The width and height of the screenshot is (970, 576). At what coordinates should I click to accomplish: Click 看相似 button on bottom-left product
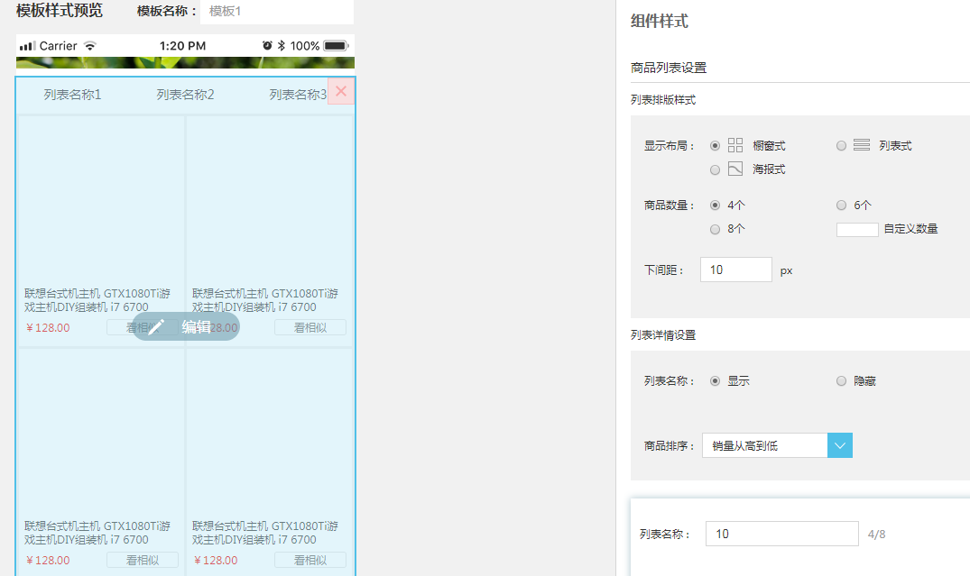coord(143,560)
